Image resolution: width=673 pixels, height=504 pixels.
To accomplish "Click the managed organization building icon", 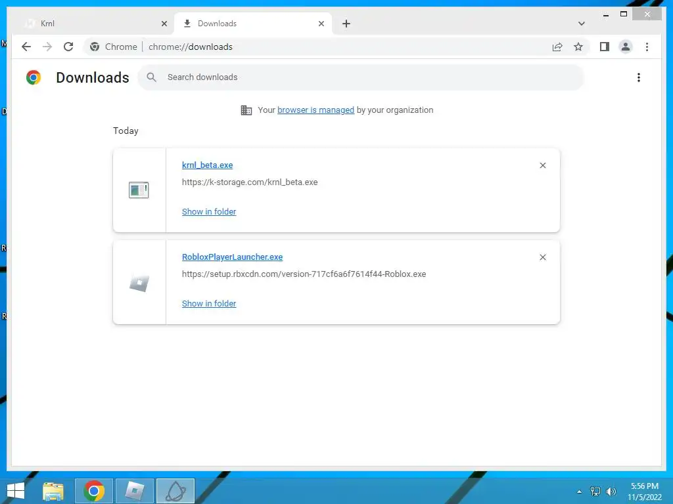I will click(x=246, y=110).
